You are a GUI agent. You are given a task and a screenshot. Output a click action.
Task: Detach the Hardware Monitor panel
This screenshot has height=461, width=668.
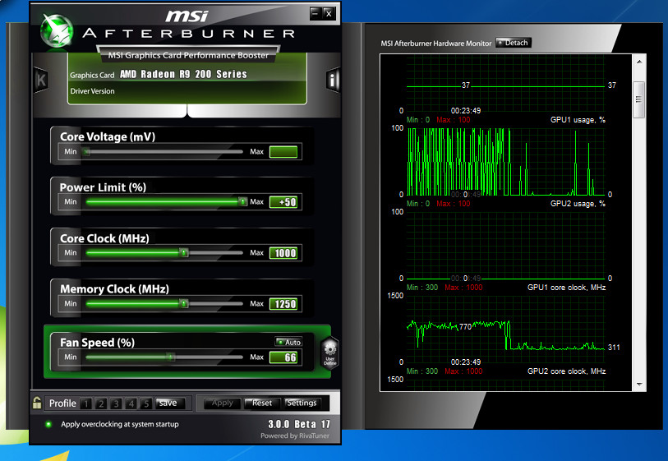(514, 43)
